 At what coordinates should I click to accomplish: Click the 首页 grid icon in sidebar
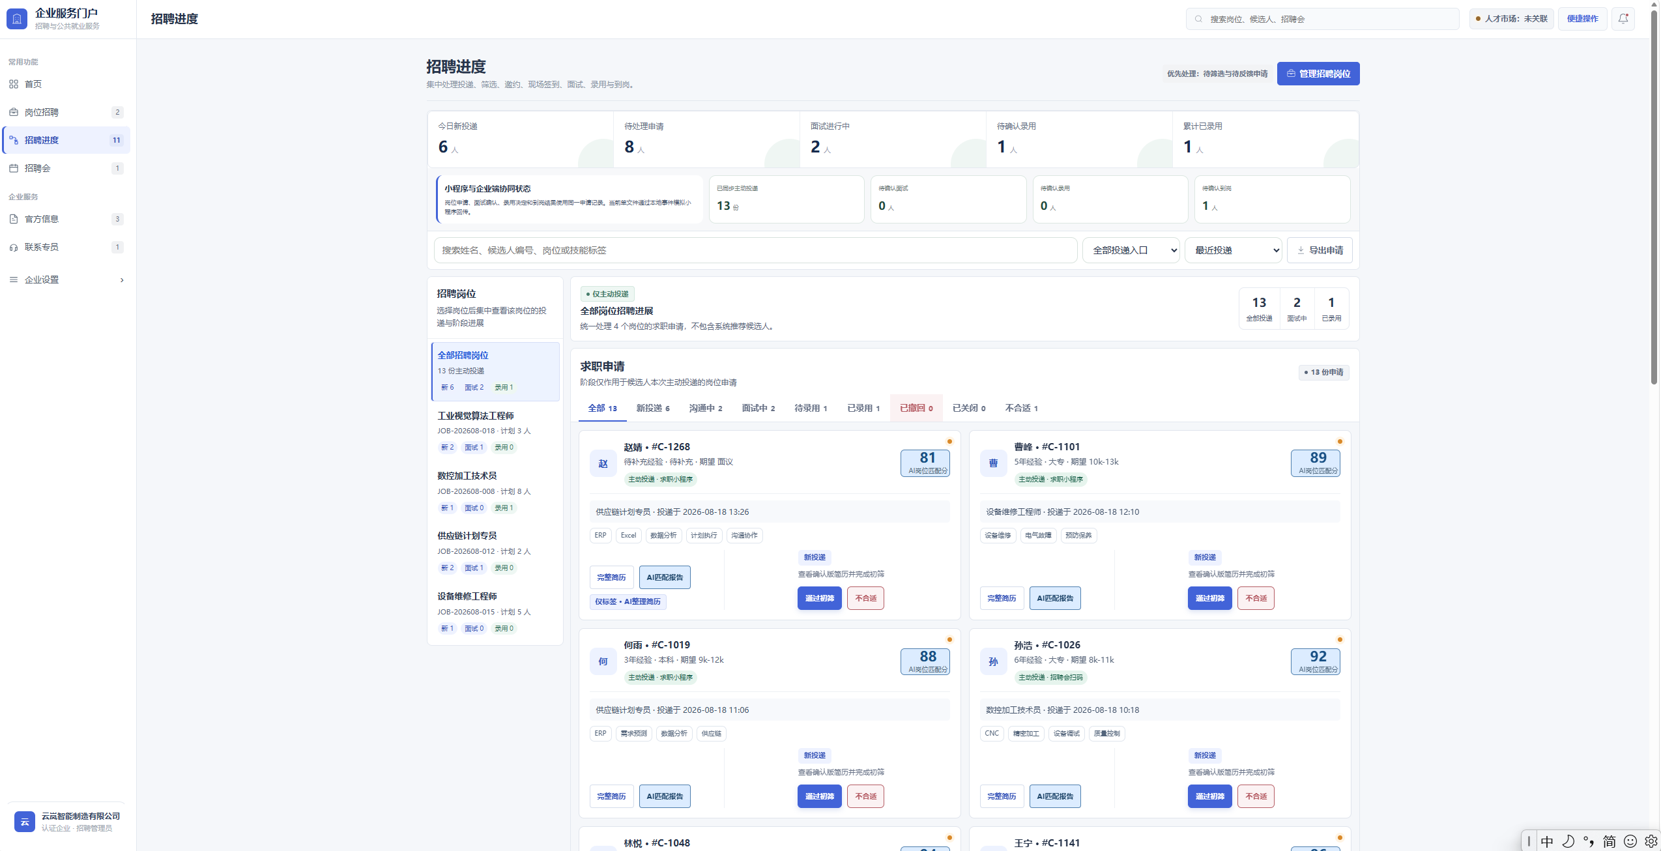(x=14, y=84)
